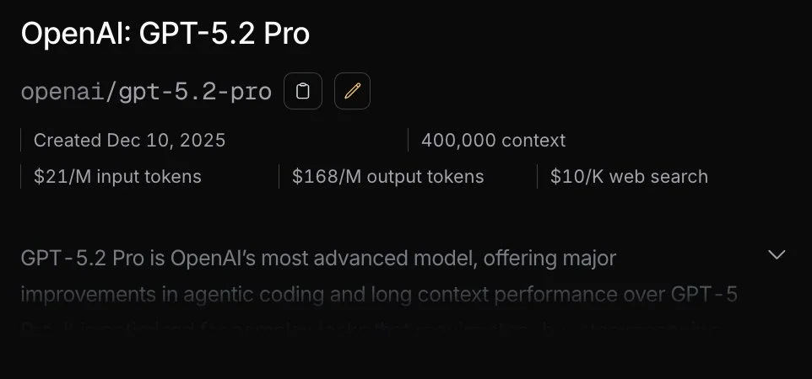Viewport: 812px width, 379px height.
Task: Click "GPT-5.2 Pro" in the page title
Action: (225, 34)
